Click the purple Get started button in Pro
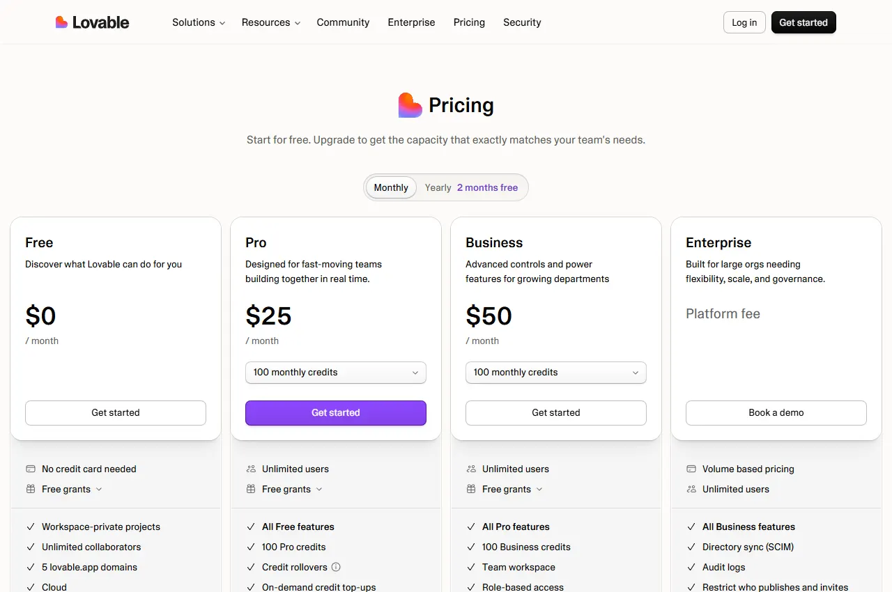 tap(336, 413)
